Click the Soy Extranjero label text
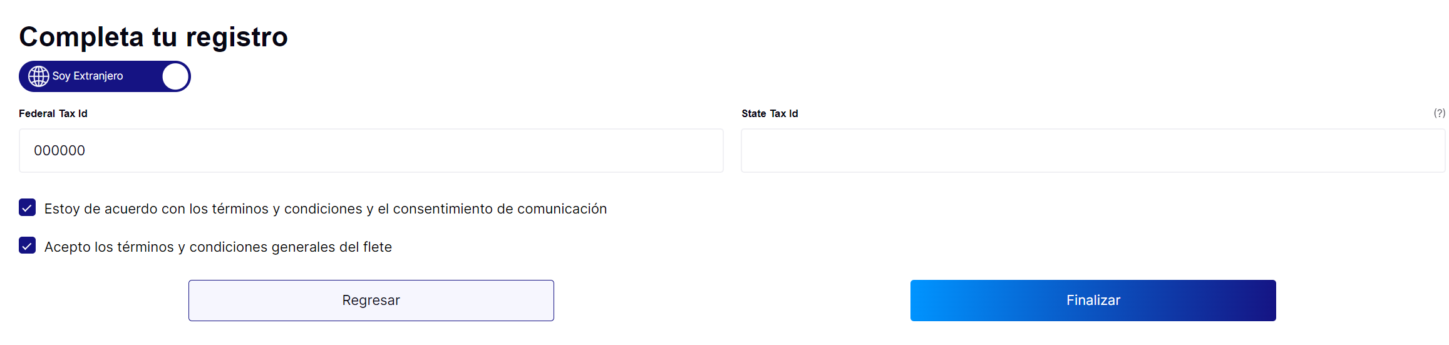 pyautogui.click(x=88, y=76)
